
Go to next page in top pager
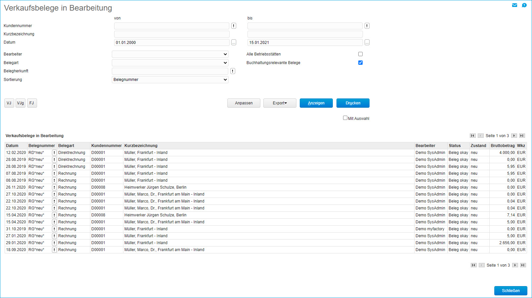tap(514, 136)
